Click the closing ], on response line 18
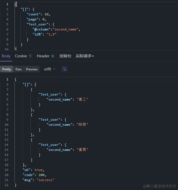 (25, 165)
